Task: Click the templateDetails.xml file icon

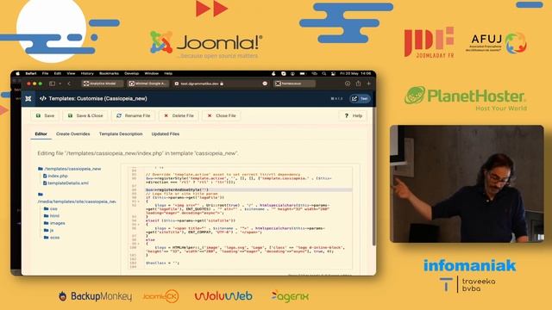Action: [45, 183]
